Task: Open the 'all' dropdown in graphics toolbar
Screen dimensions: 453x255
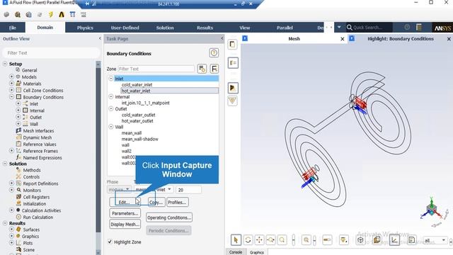Action: 435,240
